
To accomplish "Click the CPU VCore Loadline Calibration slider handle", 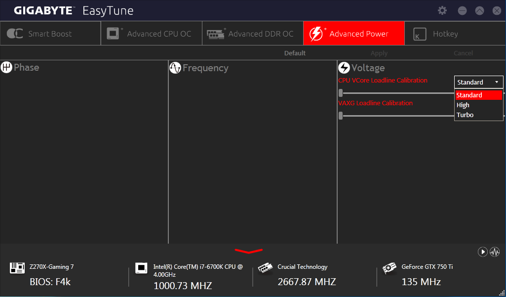I will pyautogui.click(x=341, y=93).
